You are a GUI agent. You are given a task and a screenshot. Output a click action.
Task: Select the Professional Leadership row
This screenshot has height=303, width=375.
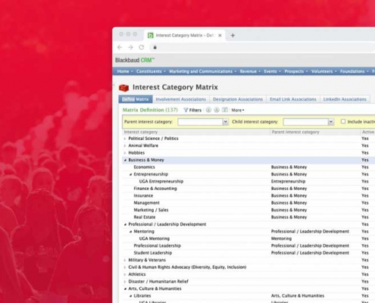click(248, 245)
